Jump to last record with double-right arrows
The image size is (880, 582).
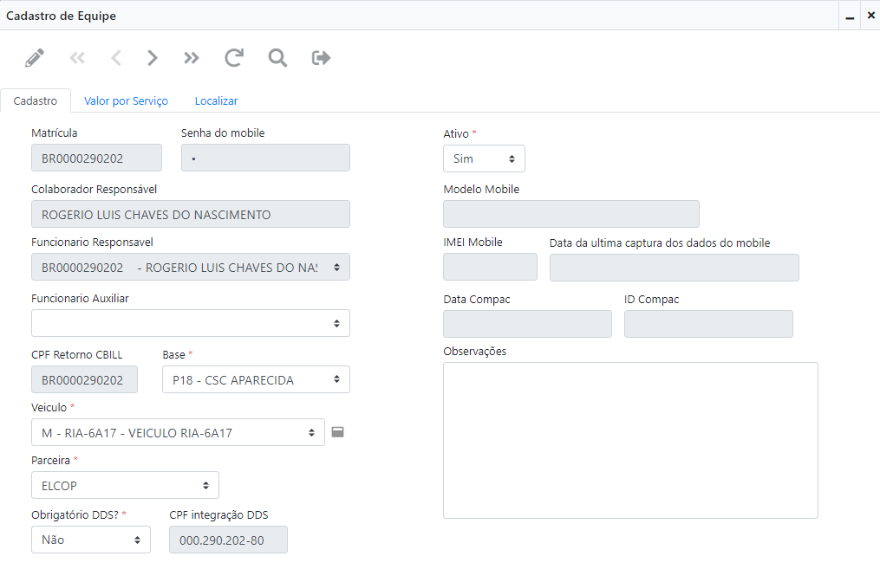click(x=192, y=58)
